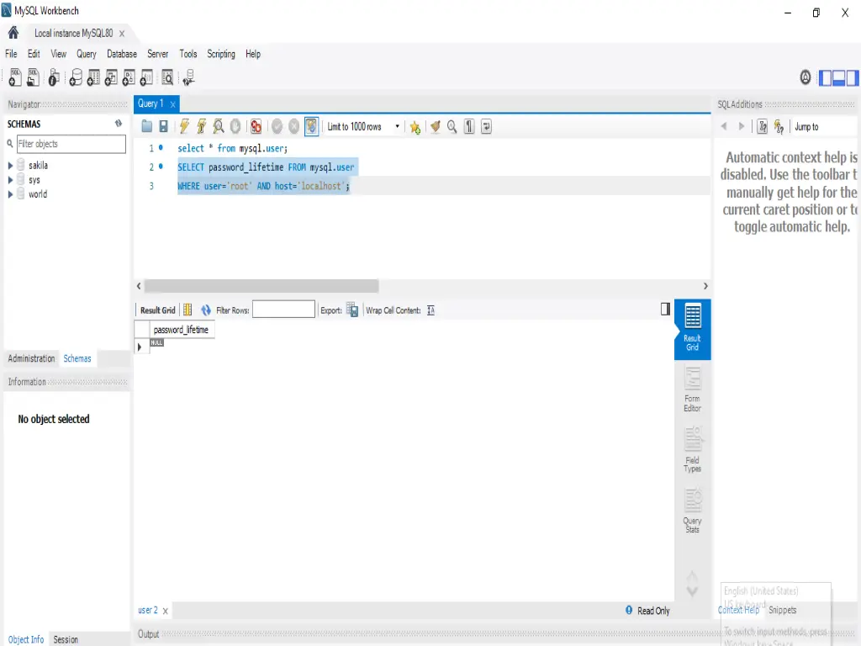Open the Snippets tab
The width and height of the screenshot is (861, 646).
click(x=782, y=610)
